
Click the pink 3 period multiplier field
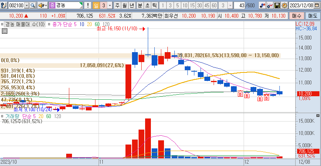104,5
